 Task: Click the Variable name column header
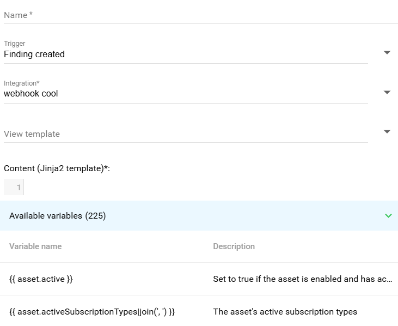(x=35, y=246)
